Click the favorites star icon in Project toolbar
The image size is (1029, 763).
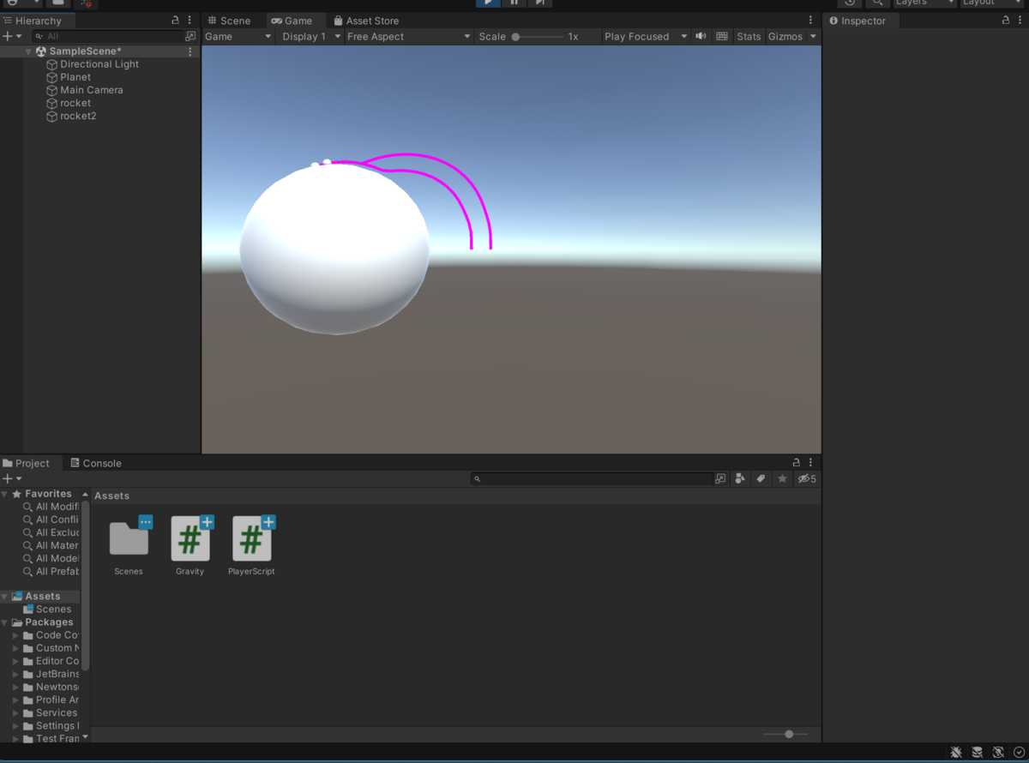[x=782, y=478]
